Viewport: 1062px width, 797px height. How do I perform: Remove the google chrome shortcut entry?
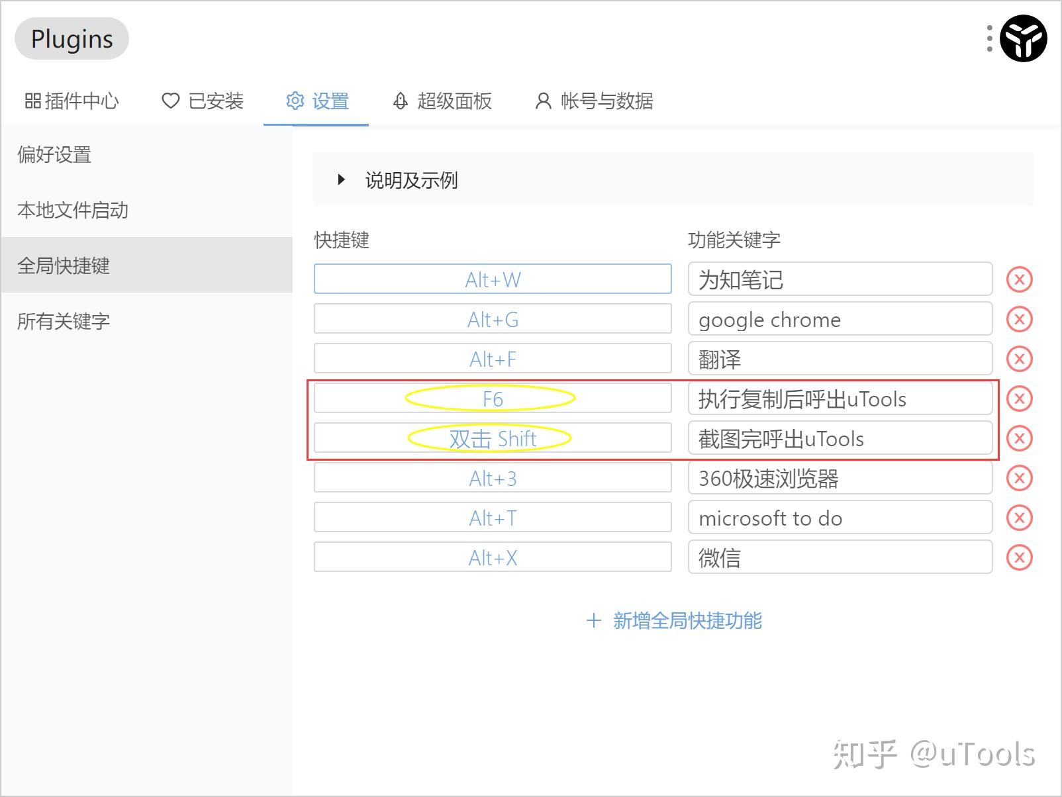1019,319
